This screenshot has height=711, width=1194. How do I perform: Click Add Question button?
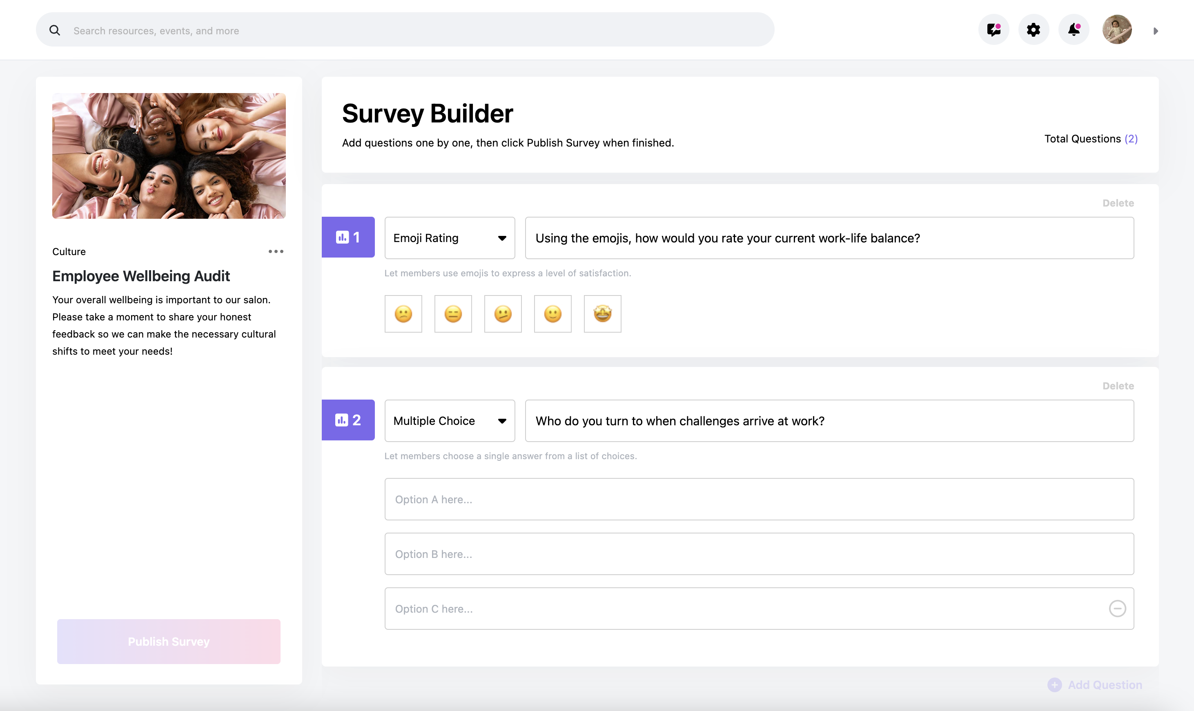1095,684
